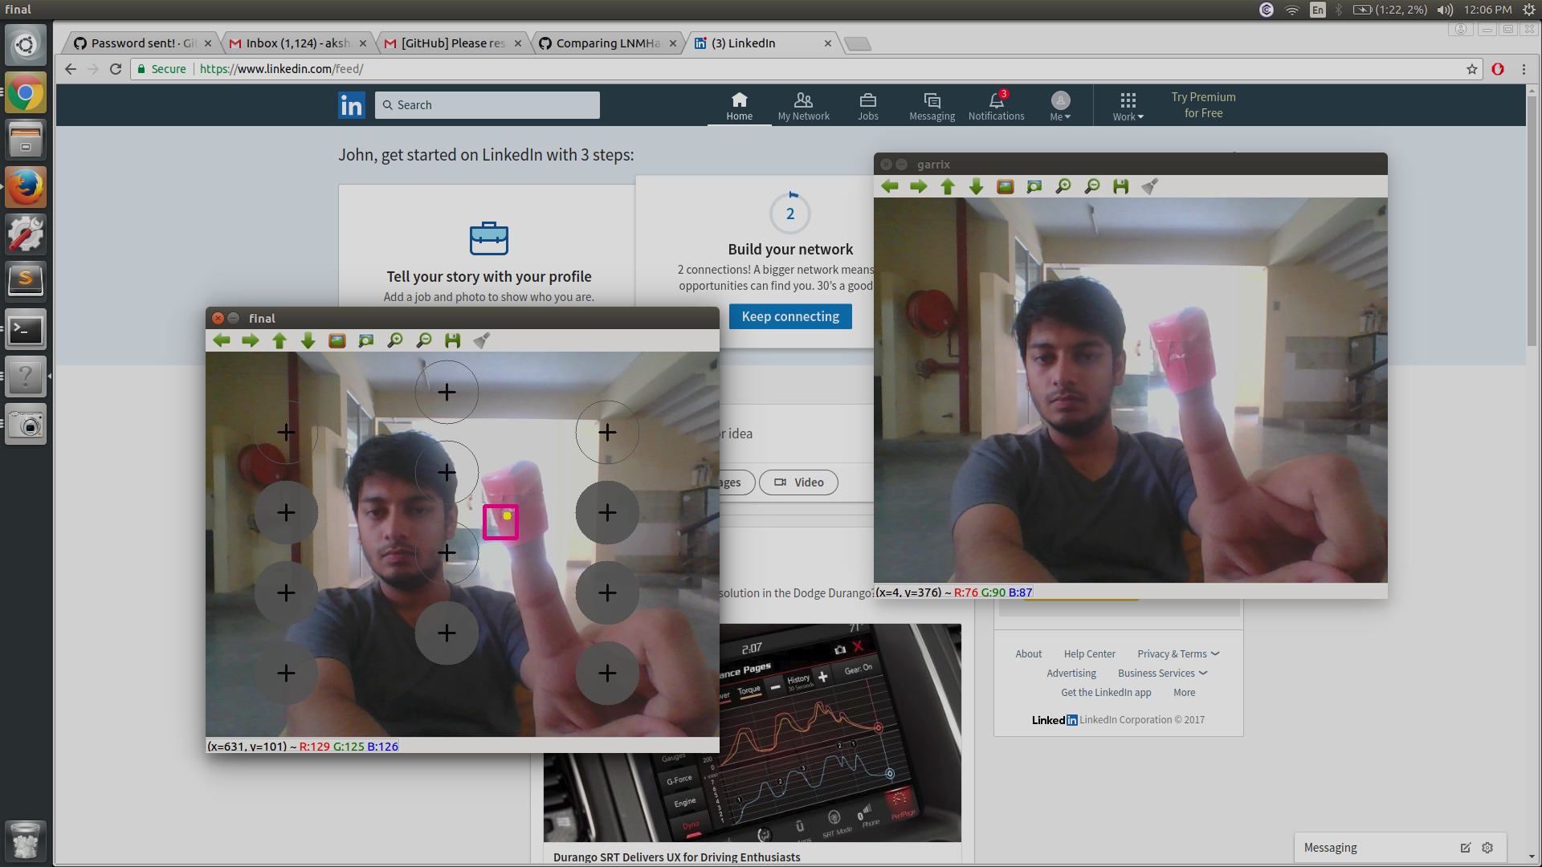Expand Business Services footer dropdown
This screenshot has height=867, width=1542.
coord(1161,674)
